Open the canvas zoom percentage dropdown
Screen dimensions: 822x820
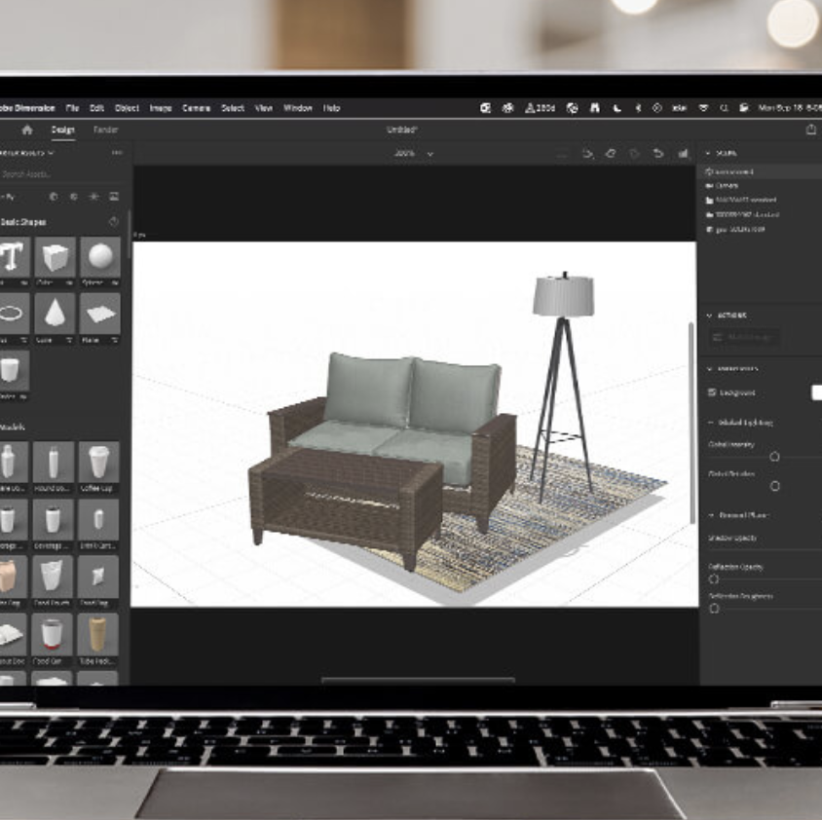tap(414, 154)
